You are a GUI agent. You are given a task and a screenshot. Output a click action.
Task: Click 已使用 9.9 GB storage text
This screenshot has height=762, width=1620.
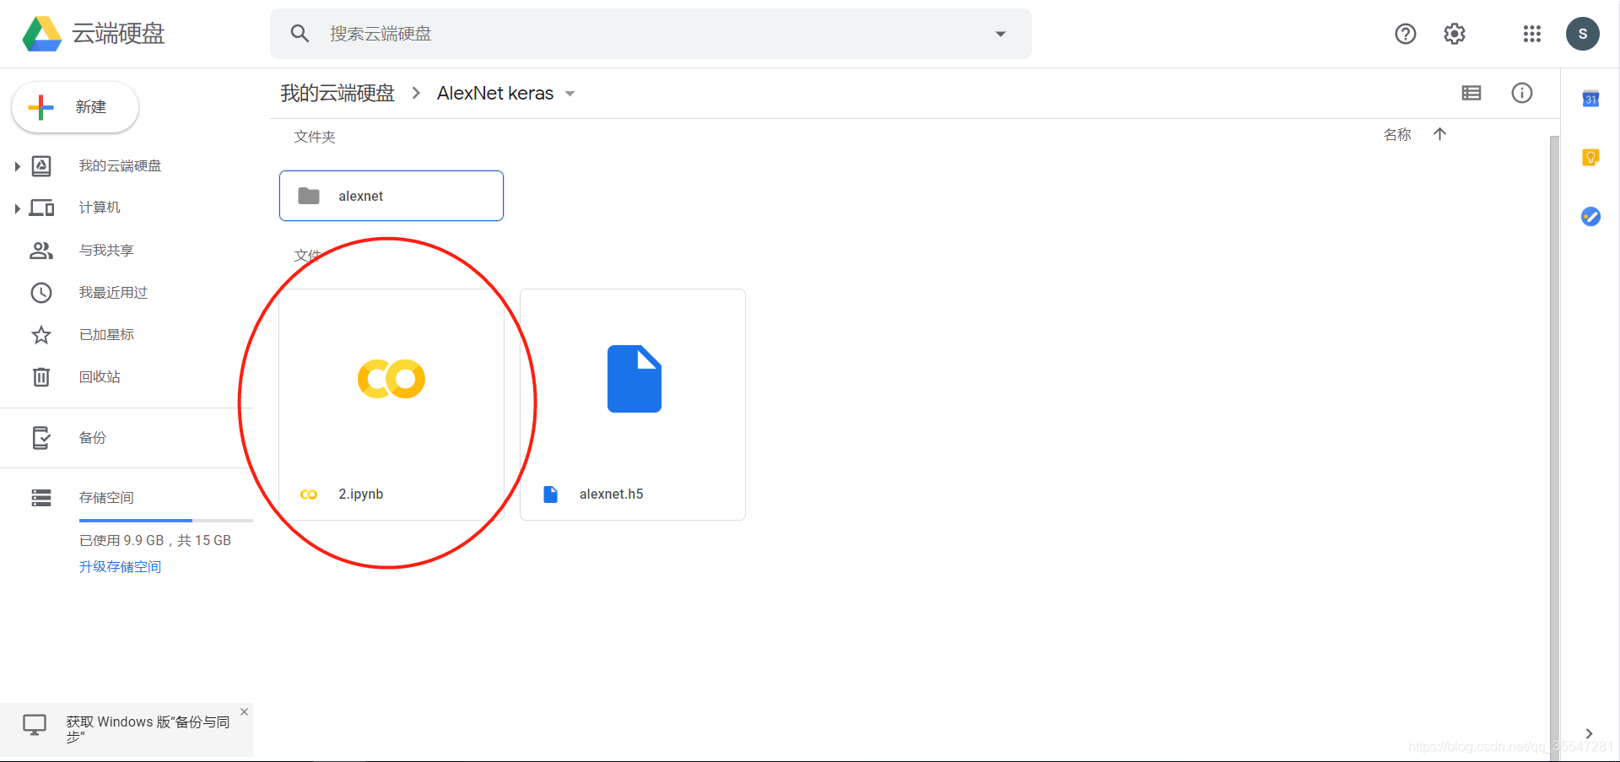tap(155, 540)
